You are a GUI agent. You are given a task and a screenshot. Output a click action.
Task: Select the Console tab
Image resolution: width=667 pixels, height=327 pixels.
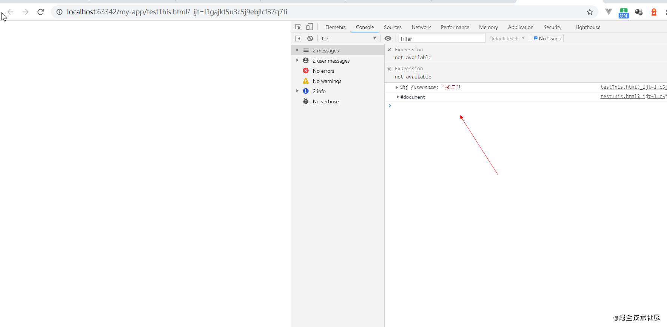[365, 27]
